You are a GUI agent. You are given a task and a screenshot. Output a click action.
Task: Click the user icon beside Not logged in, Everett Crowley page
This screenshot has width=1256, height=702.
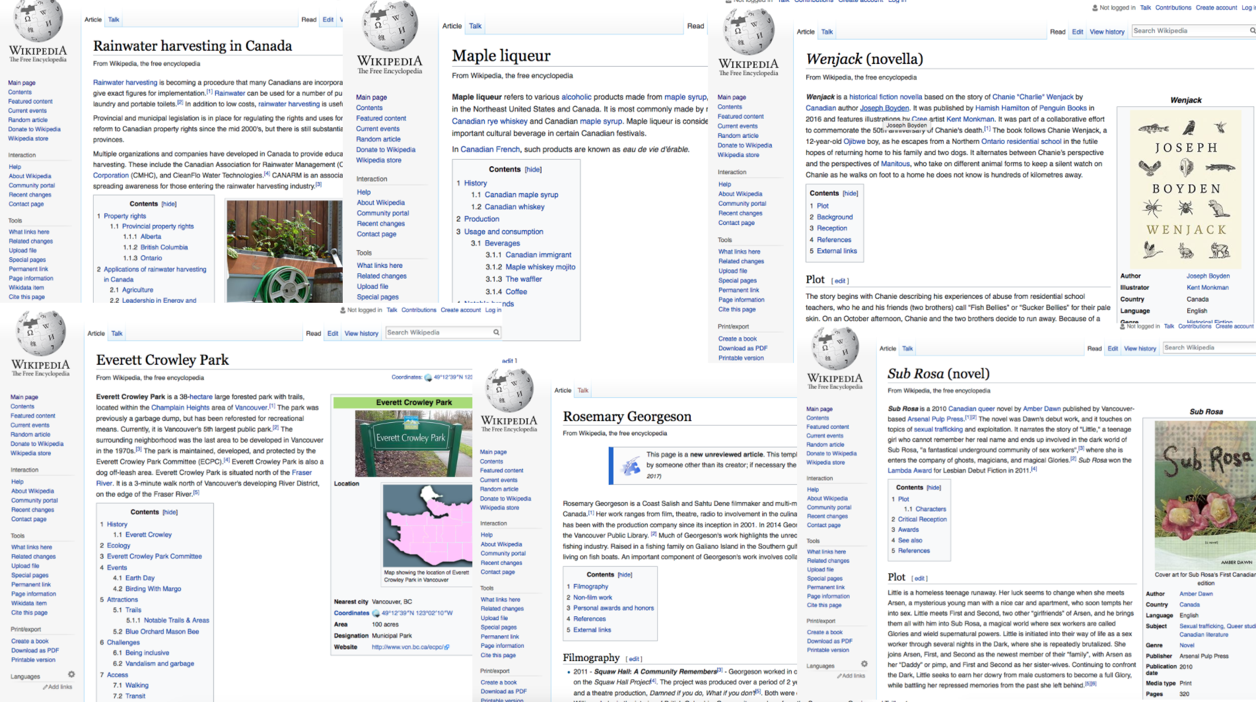tap(343, 310)
